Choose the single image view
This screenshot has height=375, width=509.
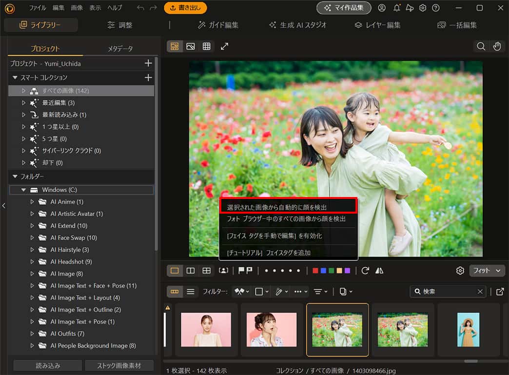[x=175, y=271]
